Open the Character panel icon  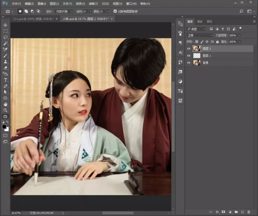point(180,52)
